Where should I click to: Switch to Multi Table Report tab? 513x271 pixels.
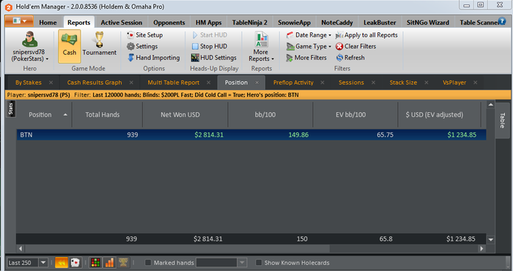pos(174,83)
